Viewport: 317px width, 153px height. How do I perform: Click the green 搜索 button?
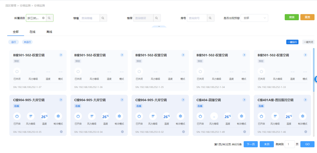[x=291, y=17]
